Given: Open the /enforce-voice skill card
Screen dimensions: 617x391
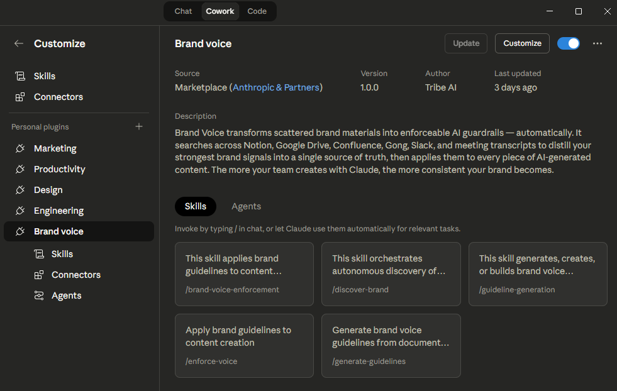Looking at the screenshot, I should (244, 345).
